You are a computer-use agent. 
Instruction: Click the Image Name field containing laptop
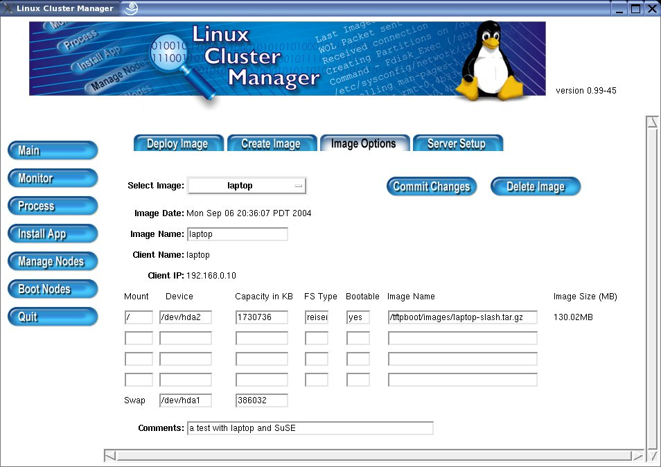[237, 234]
